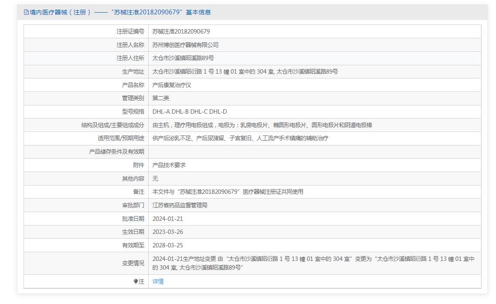Select registrant address 太仓市沙溪镇昭溪路89号

click(183, 58)
